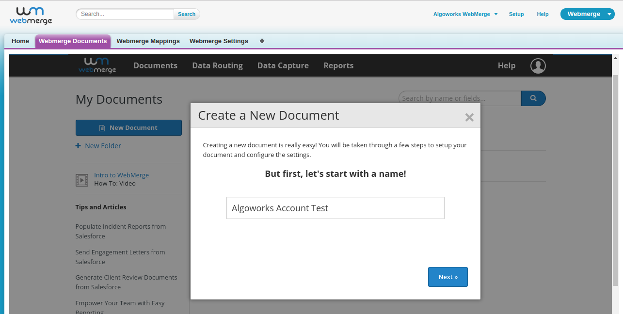Click the WebMerge logo in dark navbar
This screenshot has height=314, width=623.
click(97, 65)
